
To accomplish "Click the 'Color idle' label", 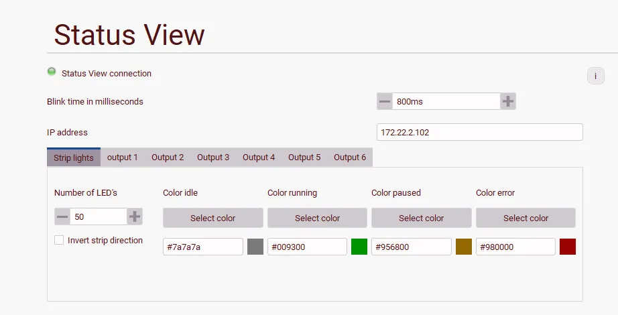I will pyautogui.click(x=180, y=193).
